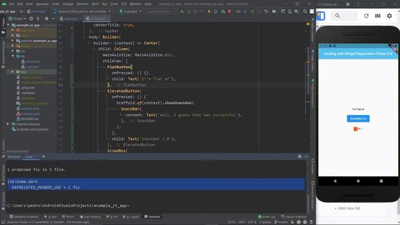
Task: Click the master git branch in status bar
Action: (281, 222)
